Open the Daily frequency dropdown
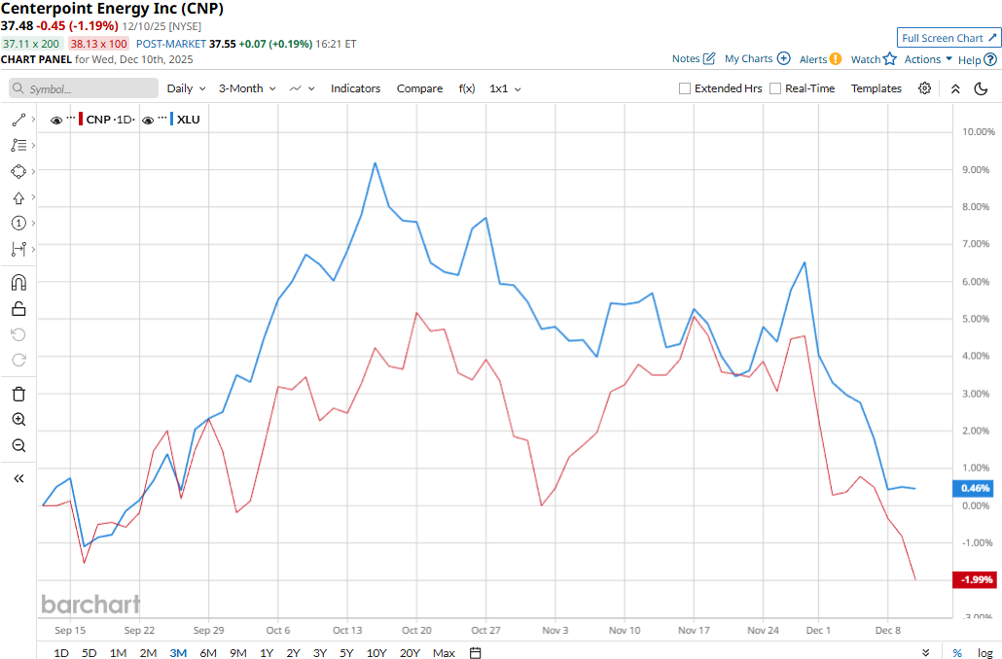The width and height of the screenshot is (1002, 659). (186, 88)
